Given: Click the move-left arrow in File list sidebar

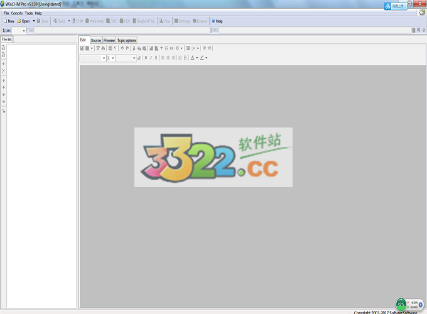Looking at the screenshot, I should click(4, 94).
